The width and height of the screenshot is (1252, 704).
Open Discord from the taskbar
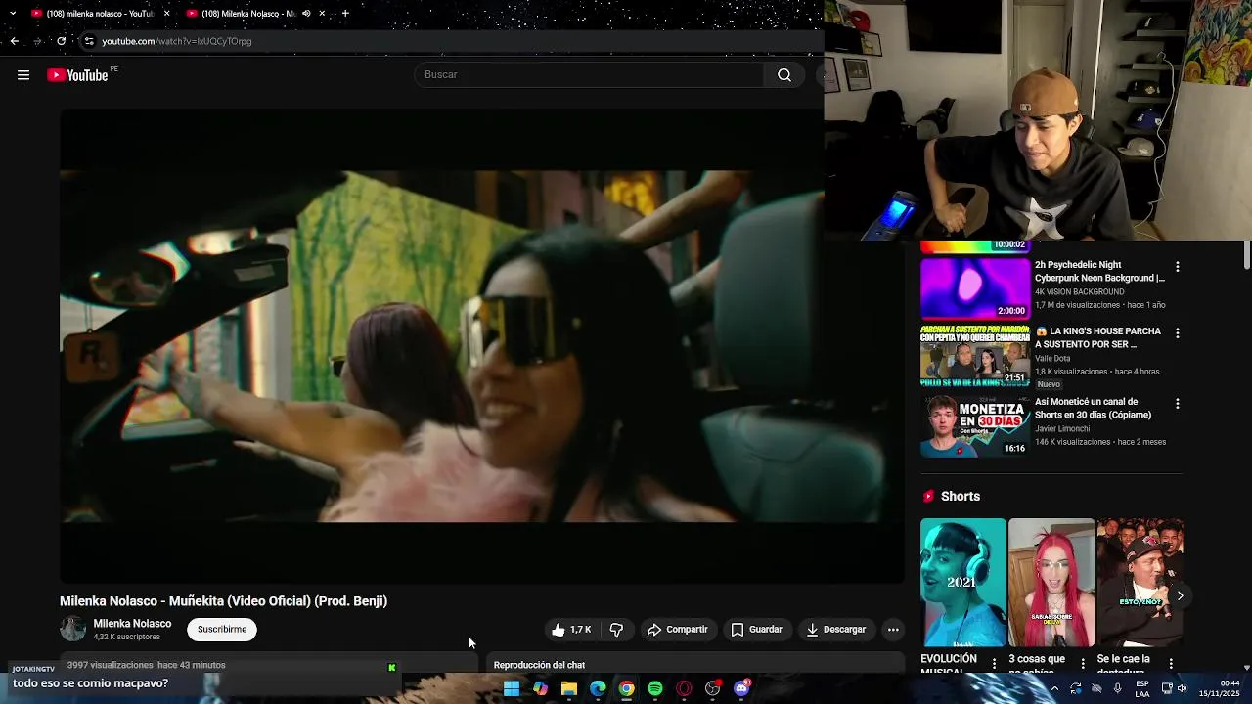741,688
